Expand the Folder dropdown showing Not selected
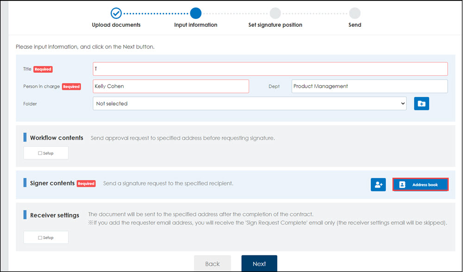Image resolution: width=463 pixels, height=272 pixels. point(250,103)
